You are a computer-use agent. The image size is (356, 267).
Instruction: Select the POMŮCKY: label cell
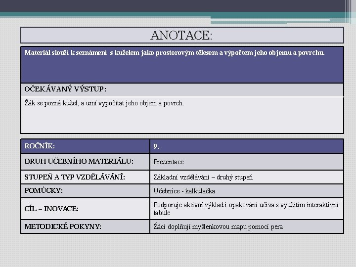point(86,190)
